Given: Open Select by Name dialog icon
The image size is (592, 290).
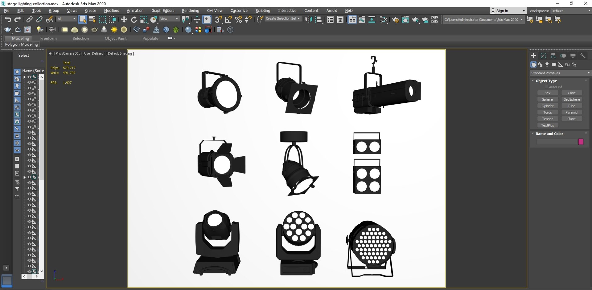Looking at the screenshot, I should pos(92,19).
